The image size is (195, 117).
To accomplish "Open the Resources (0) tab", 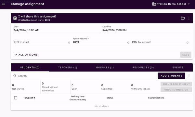I will (143, 67).
